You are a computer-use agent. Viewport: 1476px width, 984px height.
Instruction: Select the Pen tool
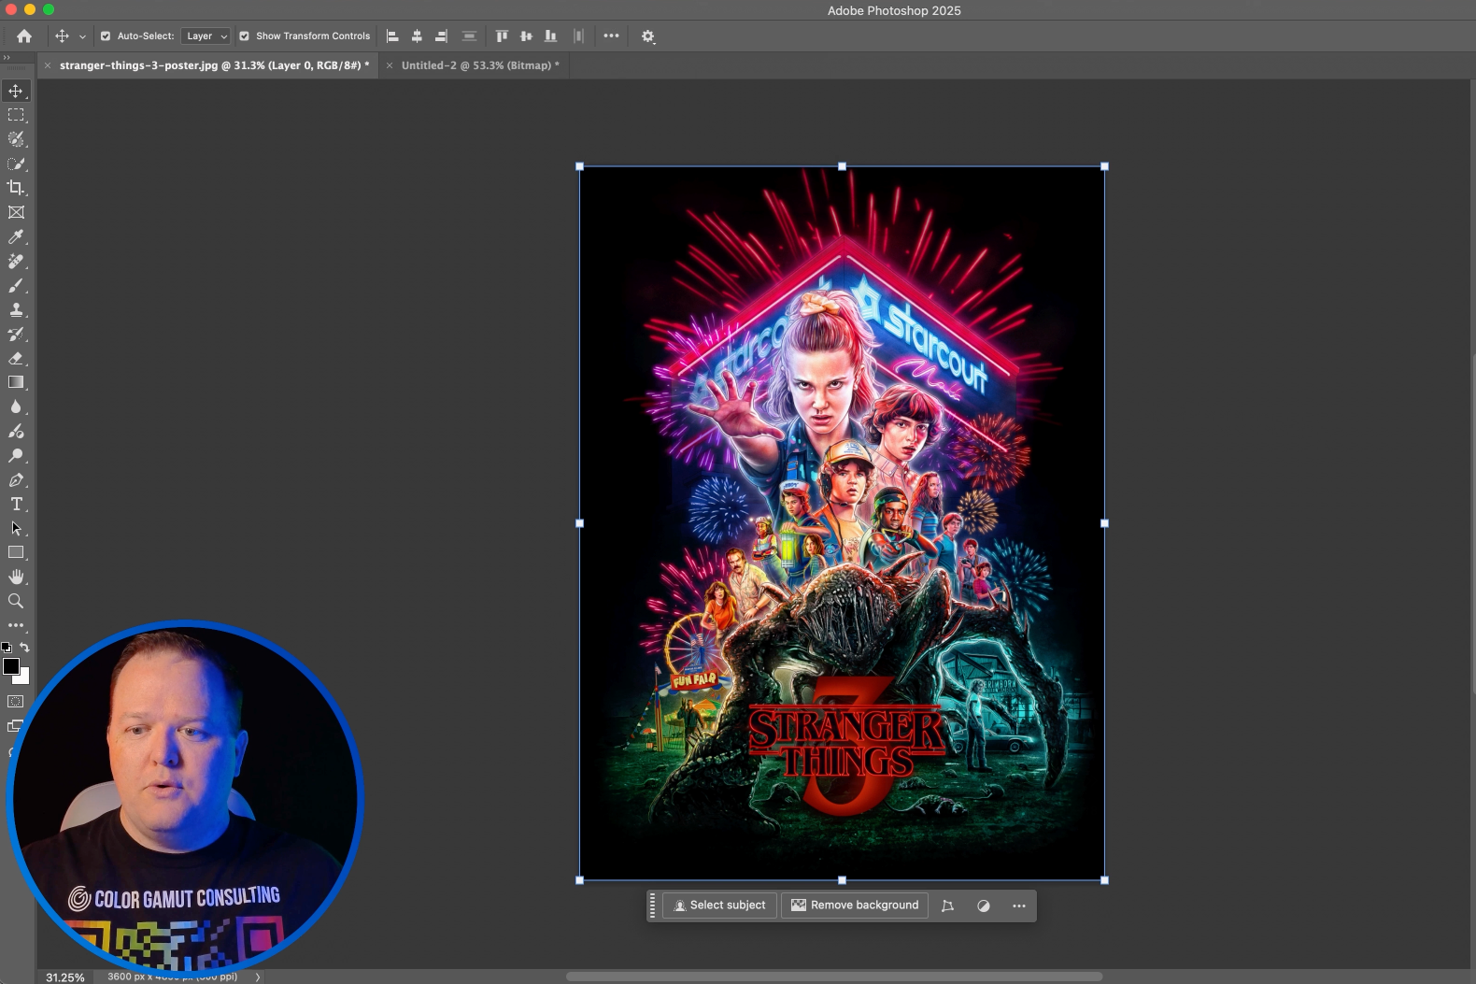click(x=16, y=480)
